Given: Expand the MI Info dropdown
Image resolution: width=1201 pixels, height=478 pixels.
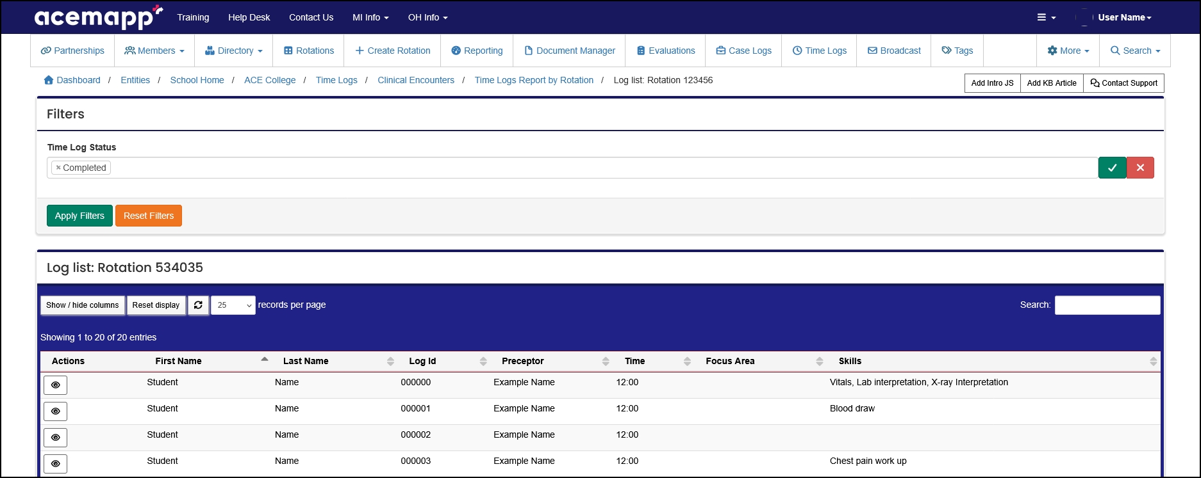Looking at the screenshot, I should click(x=370, y=17).
